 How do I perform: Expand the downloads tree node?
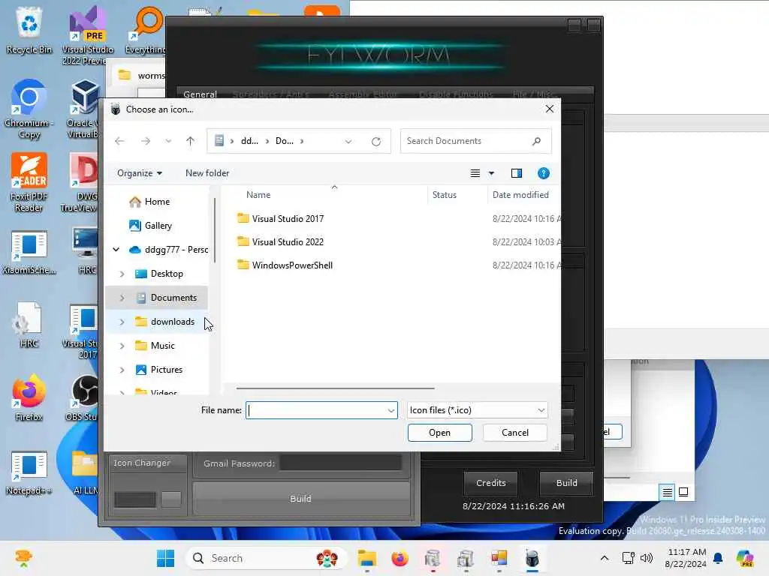(122, 322)
